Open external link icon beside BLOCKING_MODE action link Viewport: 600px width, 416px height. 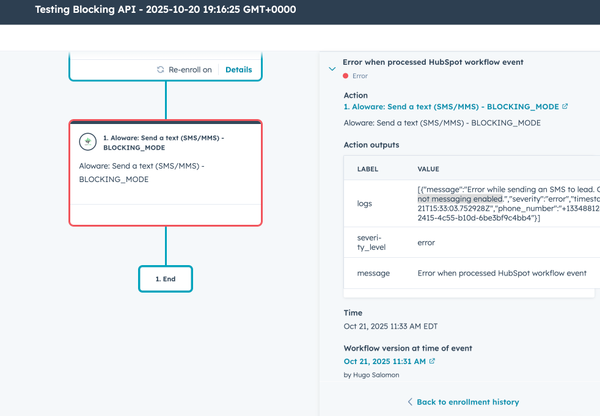(565, 106)
